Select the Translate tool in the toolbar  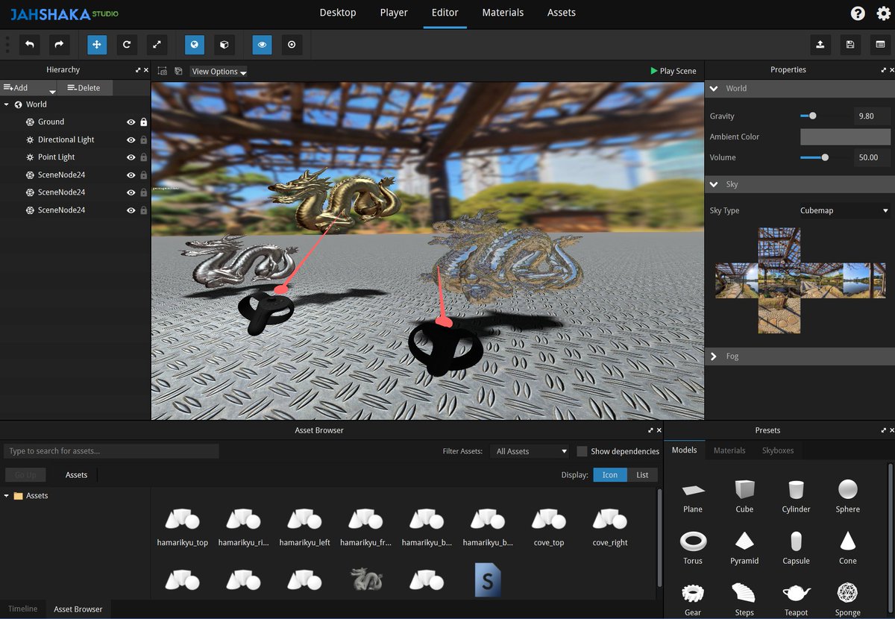pos(96,45)
